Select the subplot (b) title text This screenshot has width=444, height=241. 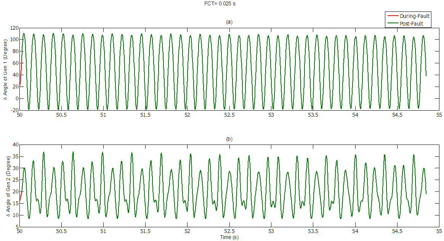click(x=229, y=139)
